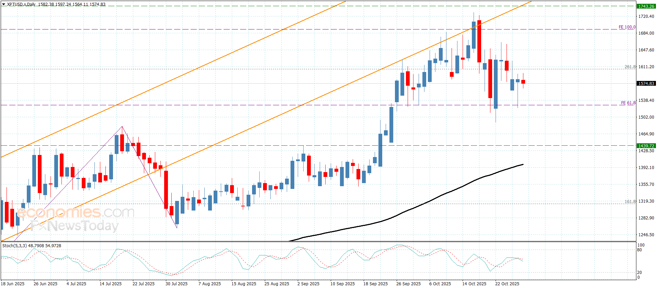Screen dimensions: 658x288
Task: Select the FE 100.0 Fibonacci label
Action: click(627, 27)
